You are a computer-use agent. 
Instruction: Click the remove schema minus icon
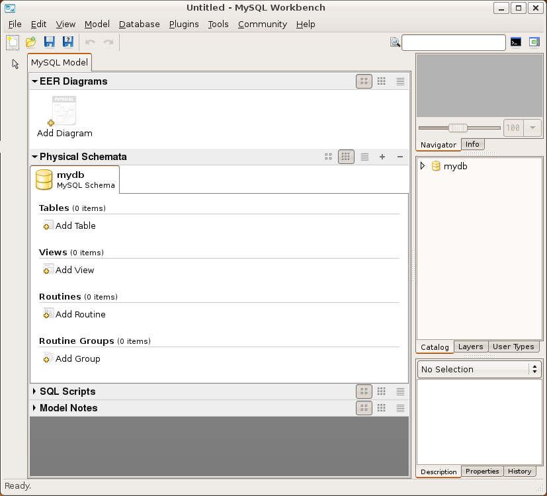400,157
